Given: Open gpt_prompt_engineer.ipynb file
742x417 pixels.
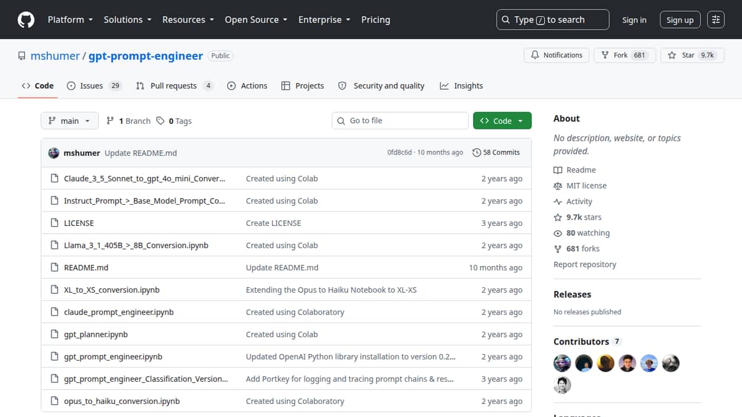Looking at the screenshot, I should point(113,357).
